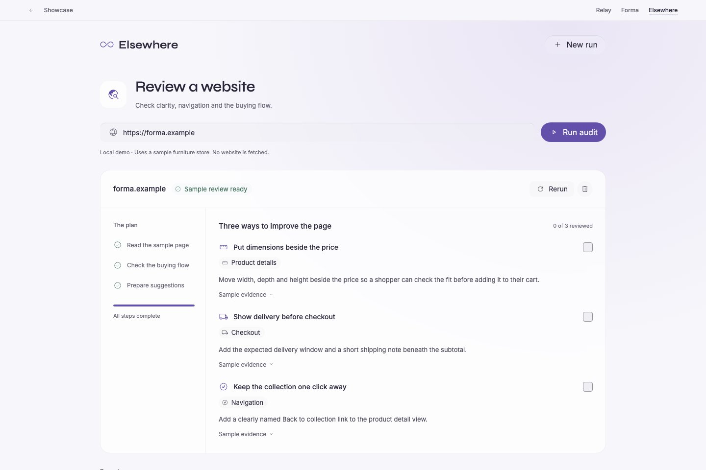Screen dimensions: 706x470
Task: Delete the review with the trash icon
Action: [x=585, y=189]
